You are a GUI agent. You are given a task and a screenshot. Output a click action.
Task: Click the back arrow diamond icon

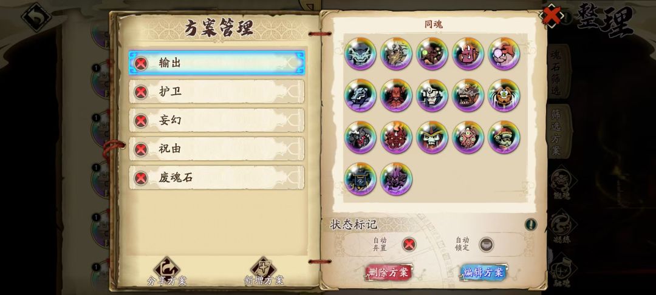36,17
